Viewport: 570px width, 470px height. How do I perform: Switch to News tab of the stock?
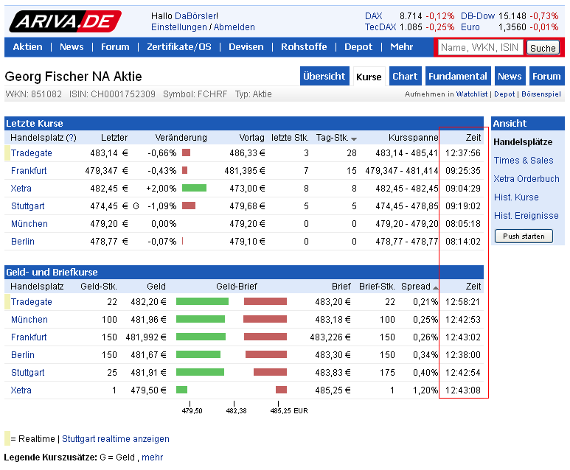[510, 76]
